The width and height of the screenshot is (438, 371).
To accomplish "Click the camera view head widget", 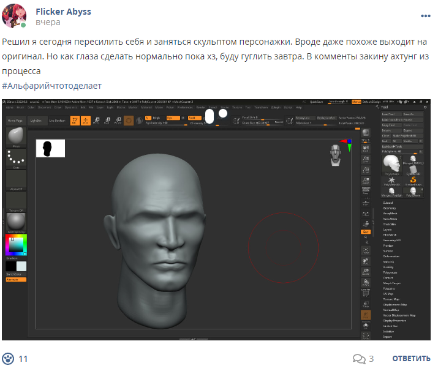I will [x=335, y=156].
